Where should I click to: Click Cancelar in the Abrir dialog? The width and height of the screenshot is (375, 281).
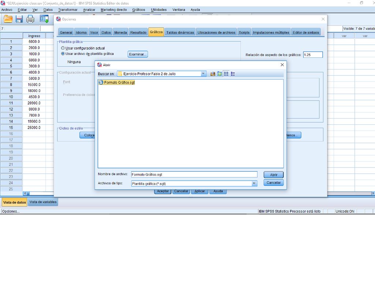point(274,183)
